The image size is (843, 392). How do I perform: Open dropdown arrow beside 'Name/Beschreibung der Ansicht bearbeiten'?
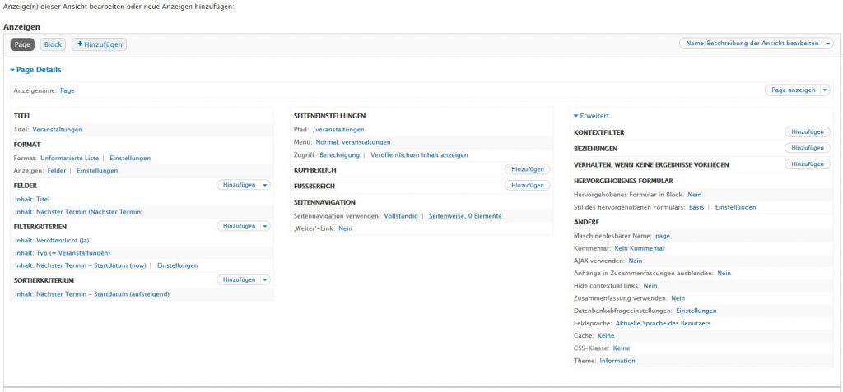[827, 44]
